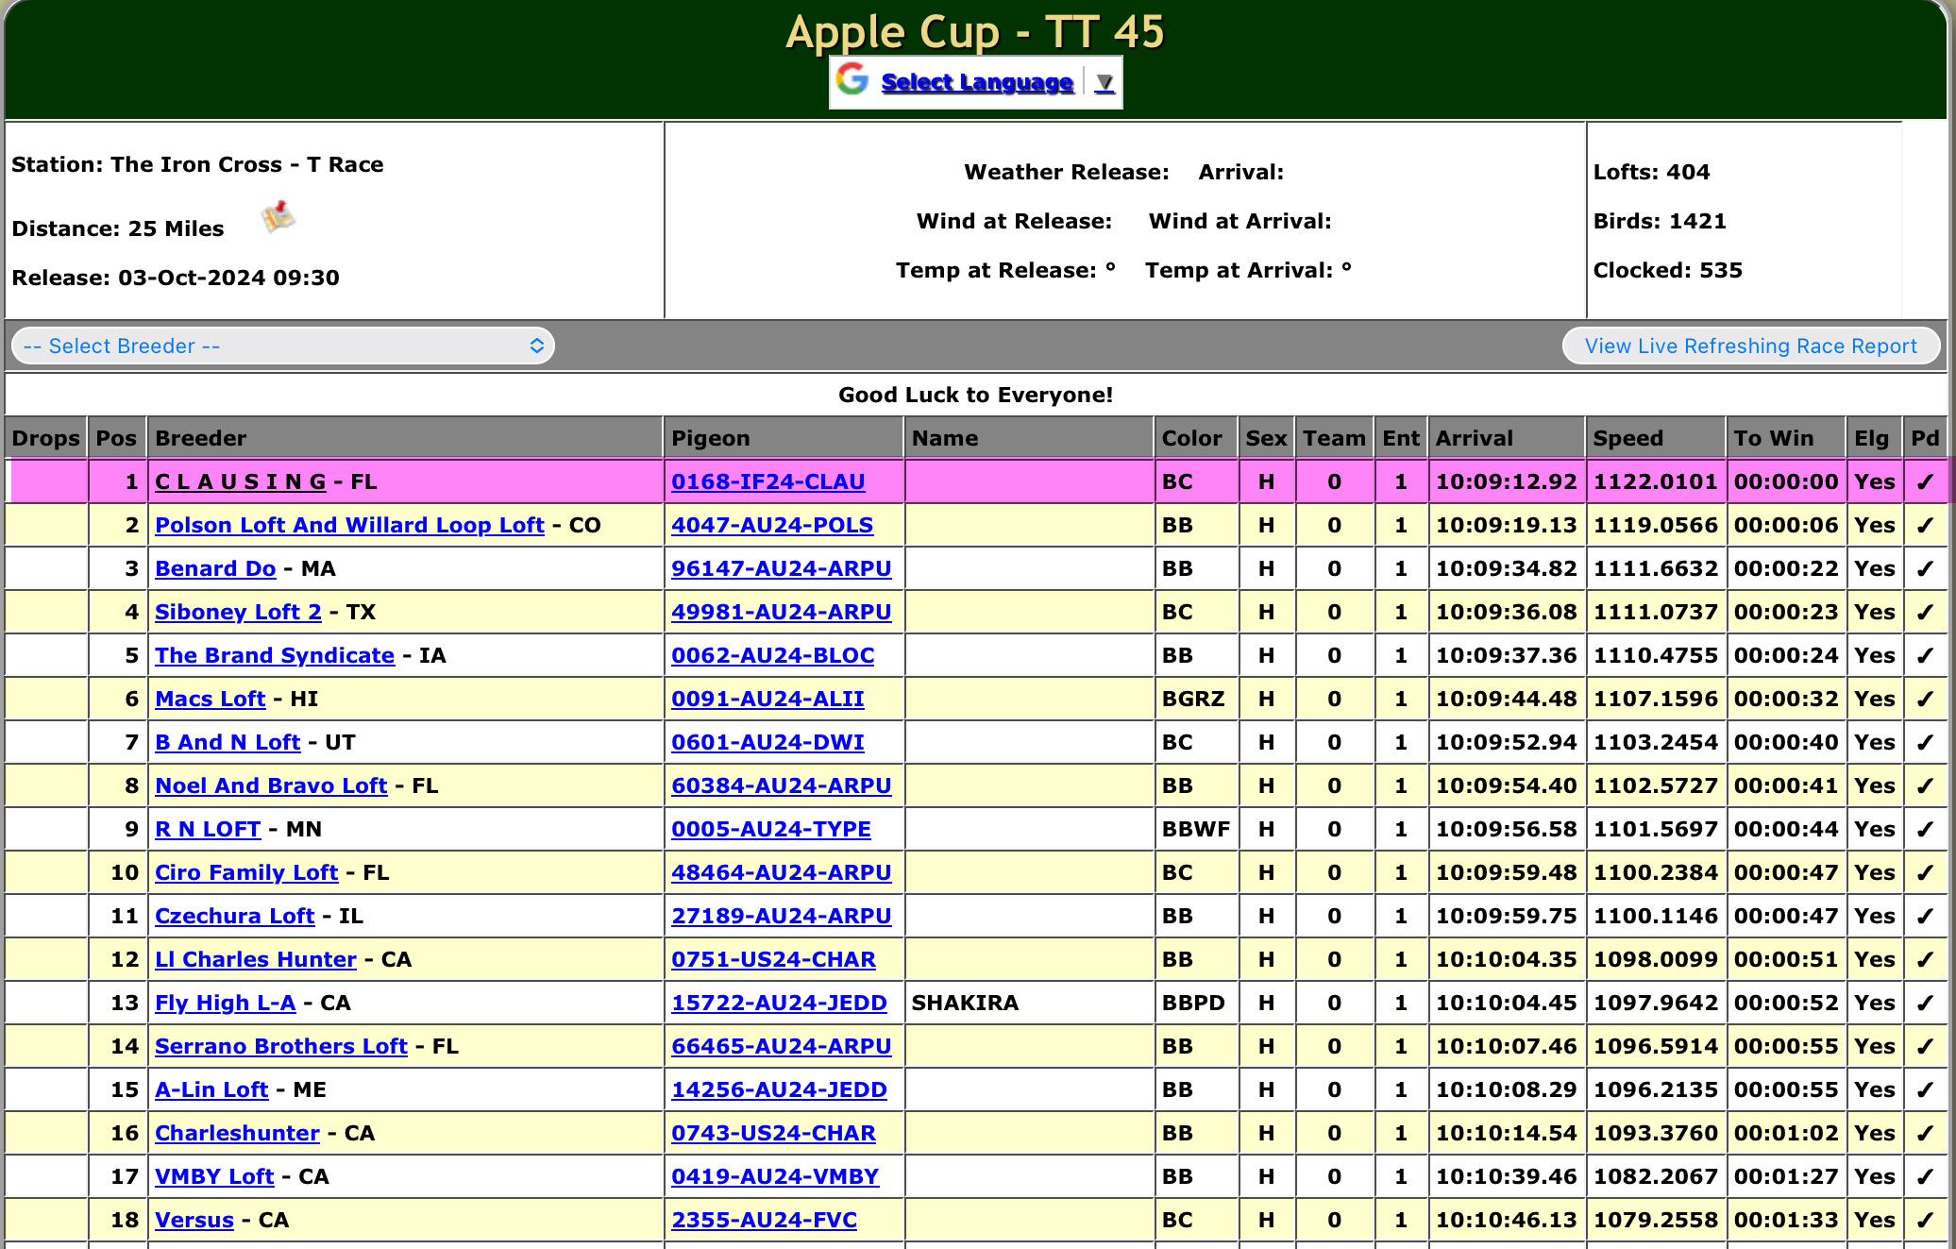Open pigeon 0062-AU24-BLOC details
This screenshot has width=1956, height=1249.
[x=773, y=655]
